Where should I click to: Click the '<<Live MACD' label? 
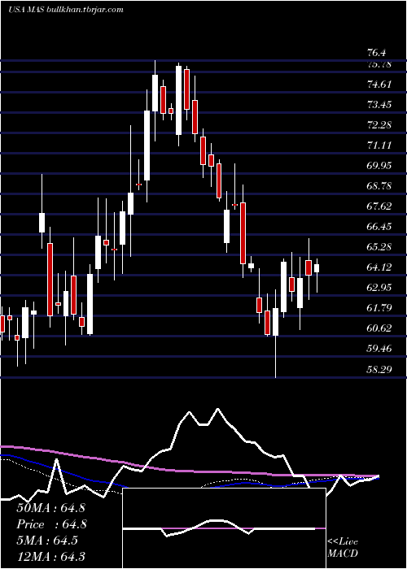click(x=343, y=548)
